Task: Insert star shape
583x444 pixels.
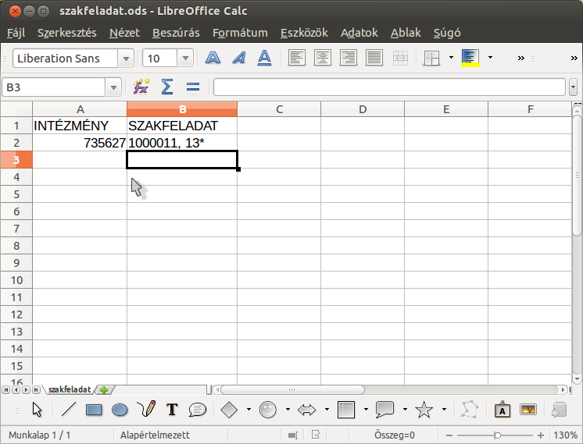Action: [424, 410]
